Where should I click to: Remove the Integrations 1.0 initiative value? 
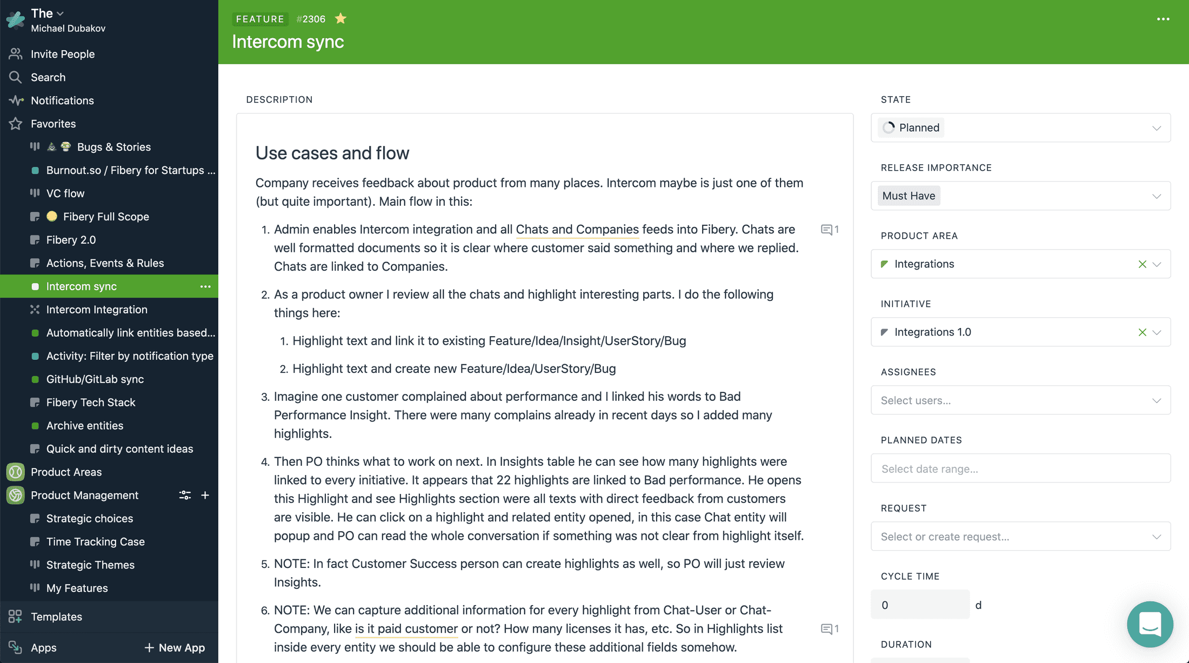pyautogui.click(x=1142, y=332)
